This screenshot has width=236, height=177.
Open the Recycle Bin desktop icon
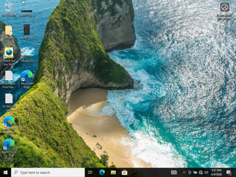[9, 9]
